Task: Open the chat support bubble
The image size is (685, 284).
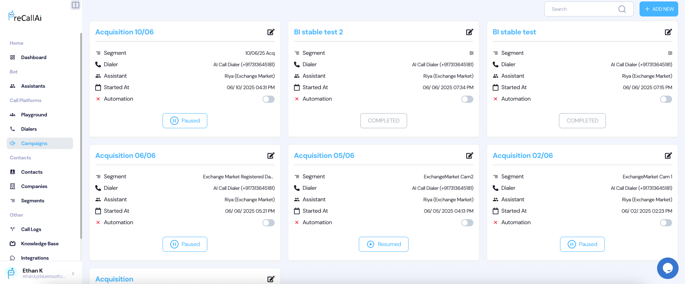Action: click(667, 268)
